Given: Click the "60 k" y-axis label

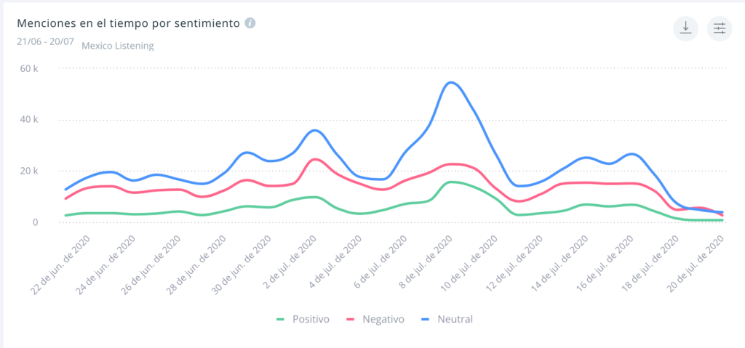Looking at the screenshot, I should click(28, 68).
